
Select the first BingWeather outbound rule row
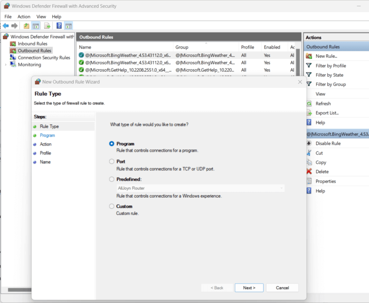click(186, 55)
